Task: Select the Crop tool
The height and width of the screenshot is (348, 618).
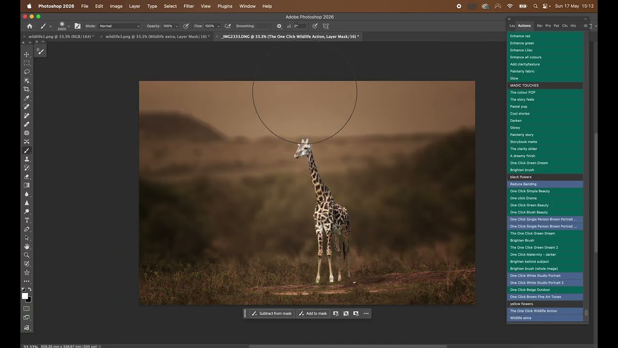Action: 27,89
